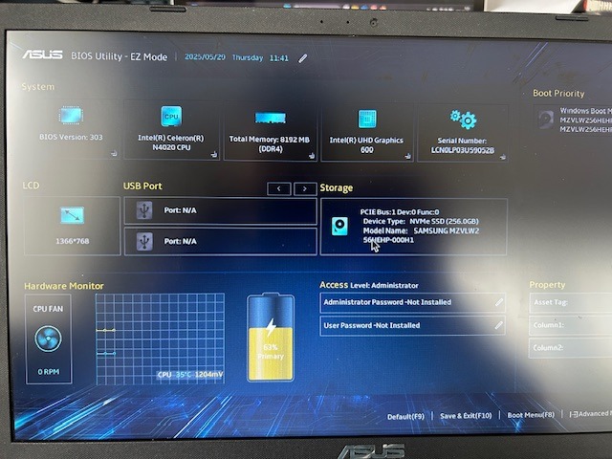Click the Column1 property field
This screenshot has width=612, height=459.
click(571, 325)
